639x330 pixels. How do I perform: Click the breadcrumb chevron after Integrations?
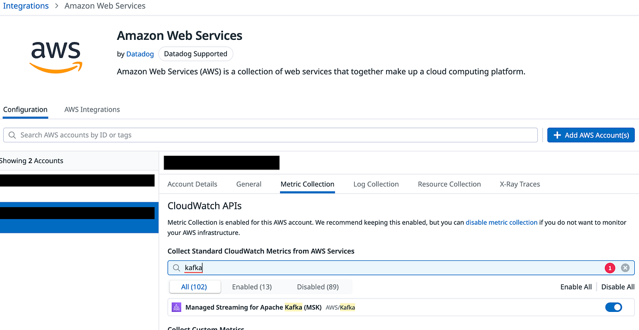56,6
